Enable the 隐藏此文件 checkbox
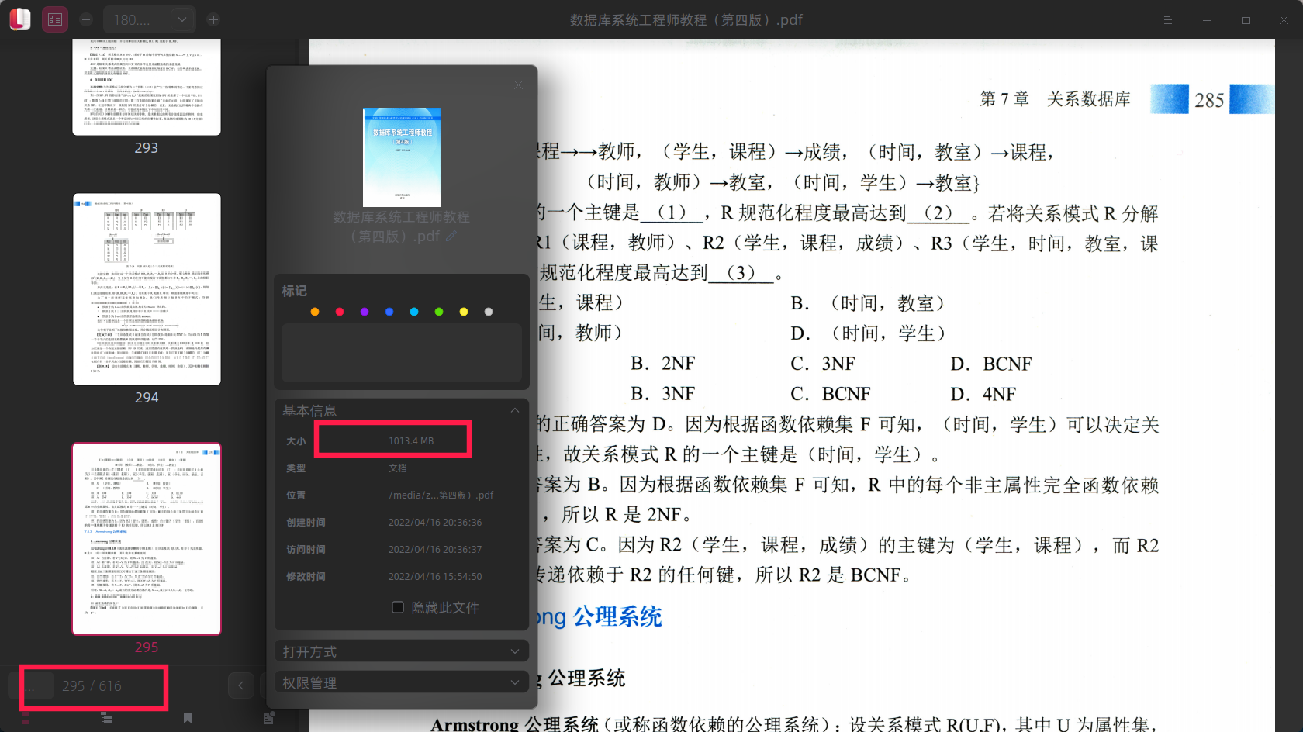Viewport: 1303px width, 732px height. [x=398, y=607]
